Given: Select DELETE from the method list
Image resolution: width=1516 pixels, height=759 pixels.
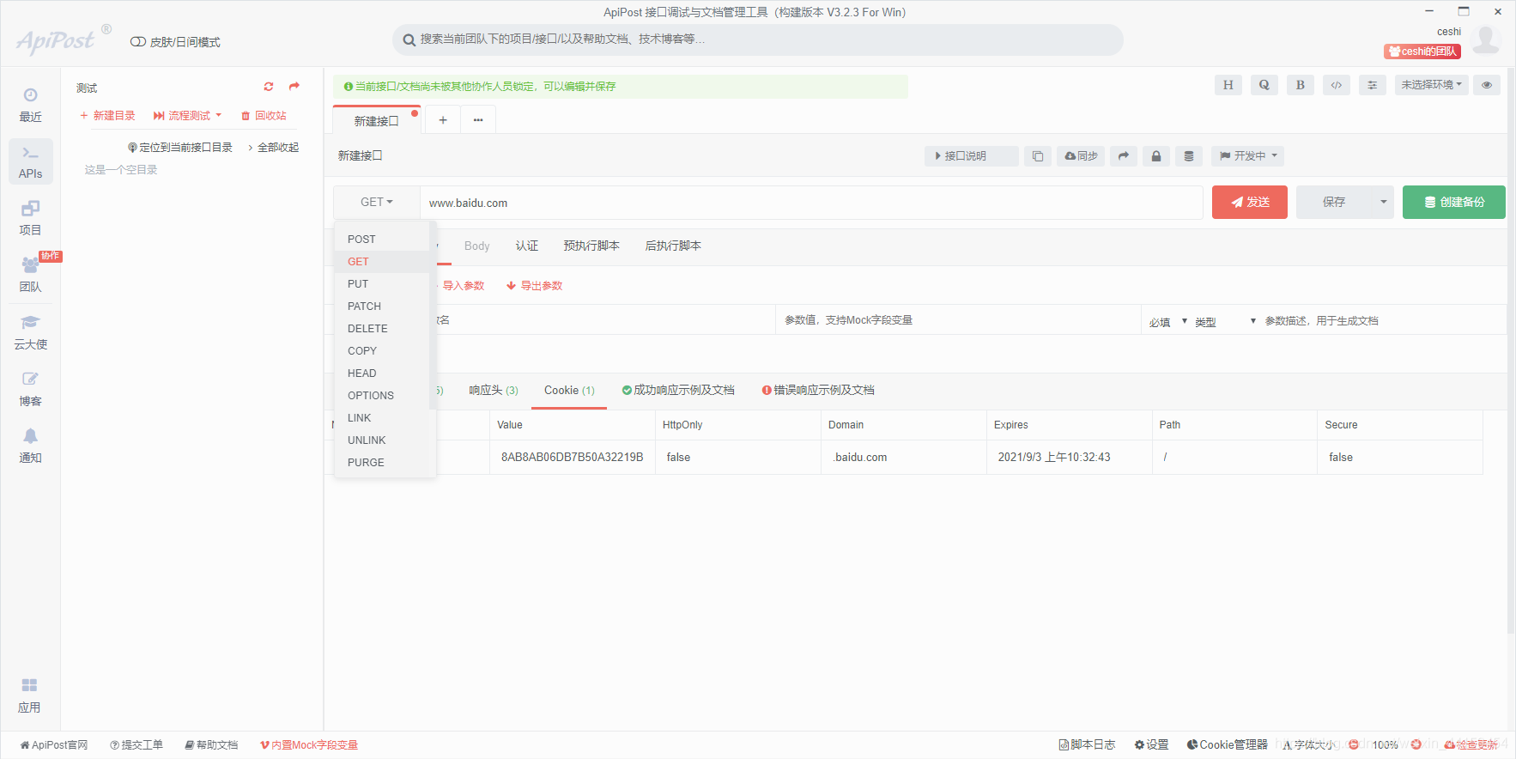Looking at the screenshot, I should (x=382, y=329).
